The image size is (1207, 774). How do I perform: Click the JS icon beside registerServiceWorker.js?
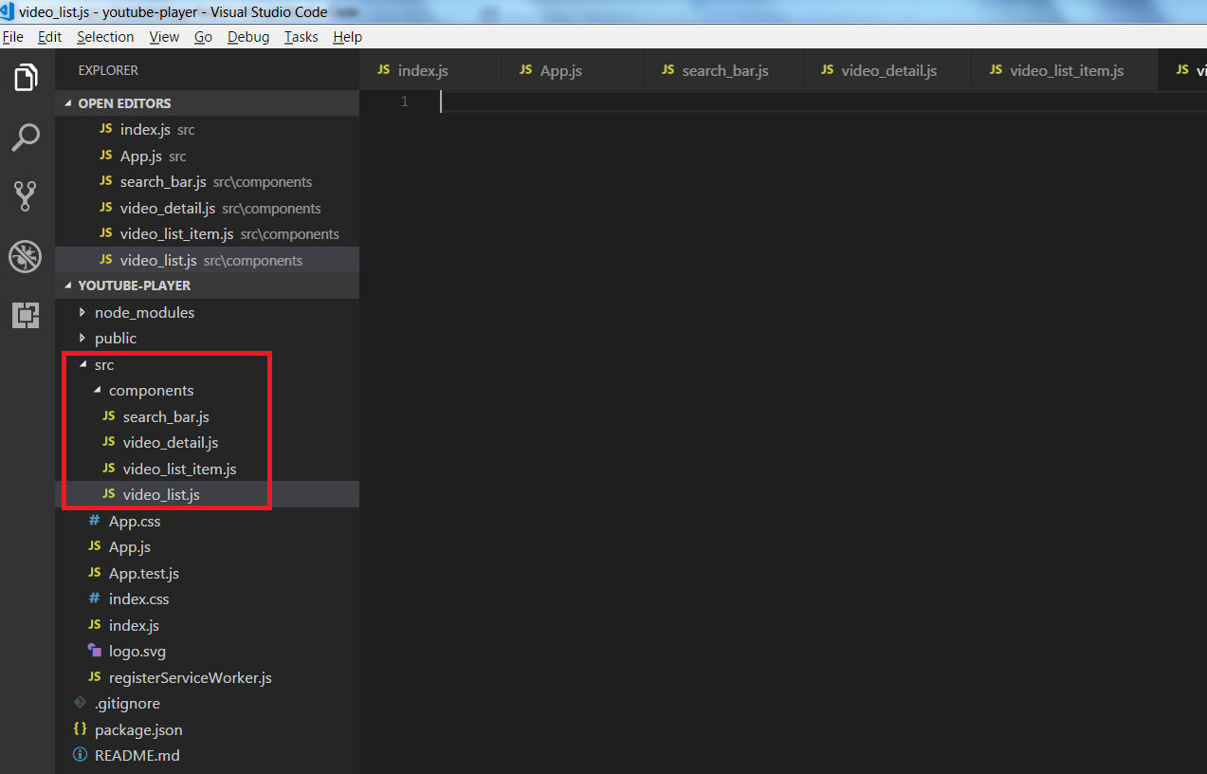coord(94,677)
